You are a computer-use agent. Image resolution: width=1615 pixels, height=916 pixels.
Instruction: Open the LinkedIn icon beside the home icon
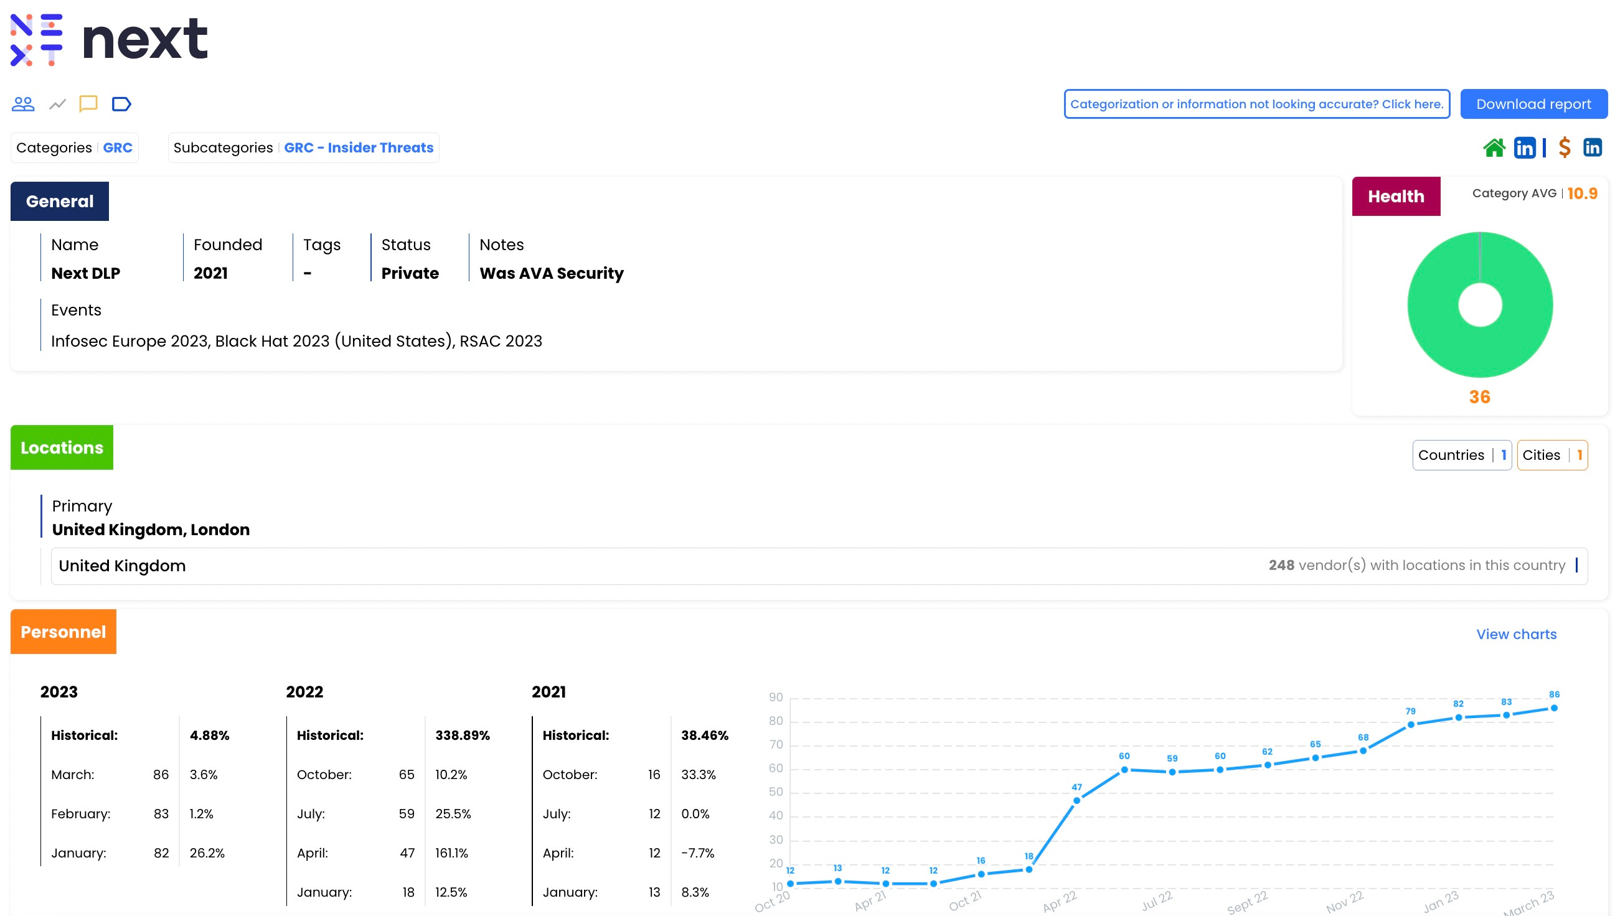click(1524, 148)
